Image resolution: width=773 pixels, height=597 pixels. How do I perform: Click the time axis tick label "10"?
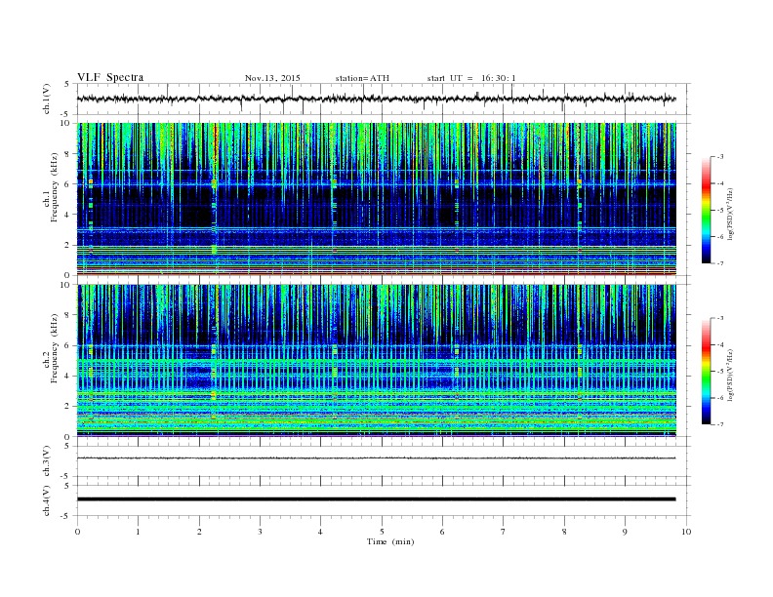point(686,532)
